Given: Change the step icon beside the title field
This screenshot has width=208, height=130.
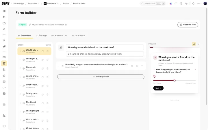Looking at the screenshot, I should [61, 47].
